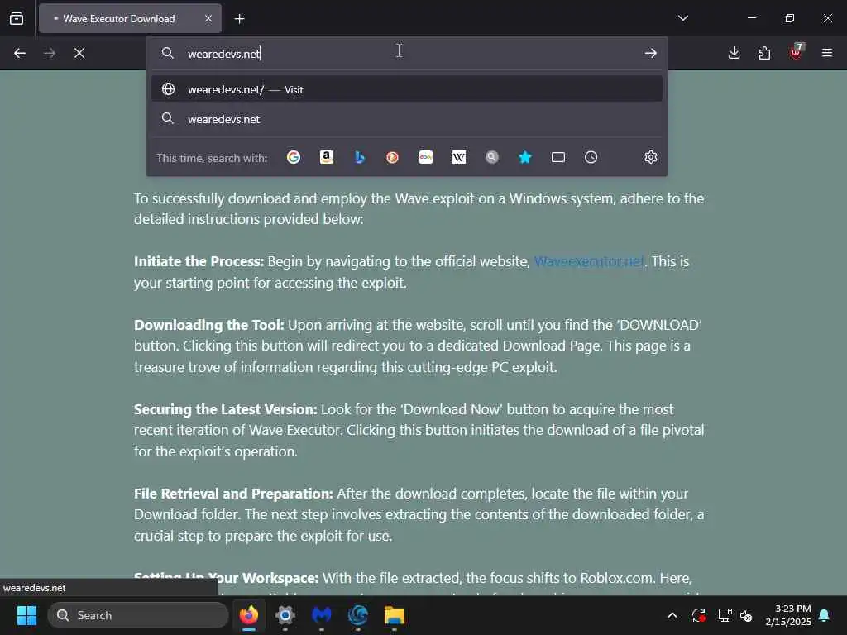847x635 pixels.
Task: Open File Explorer from the taskbar
Action: coord(395,615)
